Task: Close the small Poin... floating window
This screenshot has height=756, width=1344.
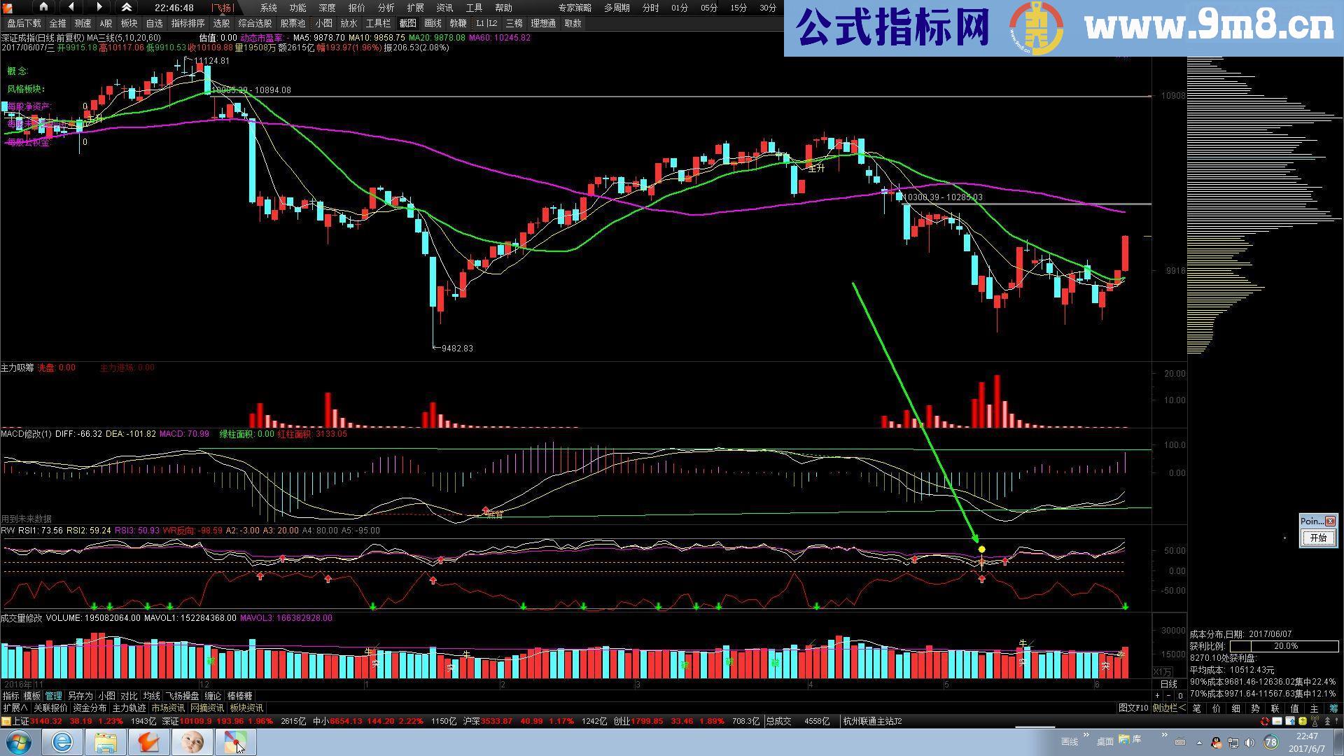Action: point(1331,521)
